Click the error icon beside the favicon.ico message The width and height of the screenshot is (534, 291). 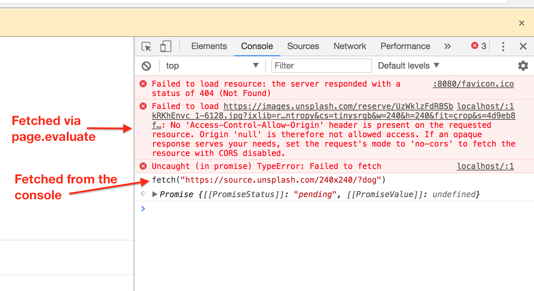pyautogui.click(x=143, y=83)
